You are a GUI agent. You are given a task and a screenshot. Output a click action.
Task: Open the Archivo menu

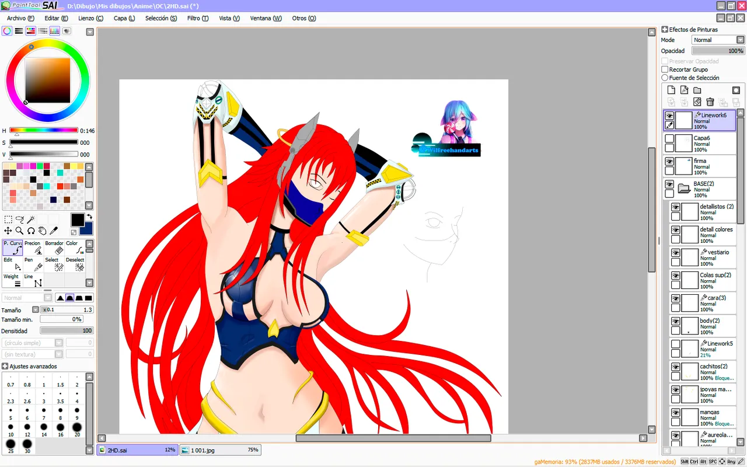click(20, 18)
